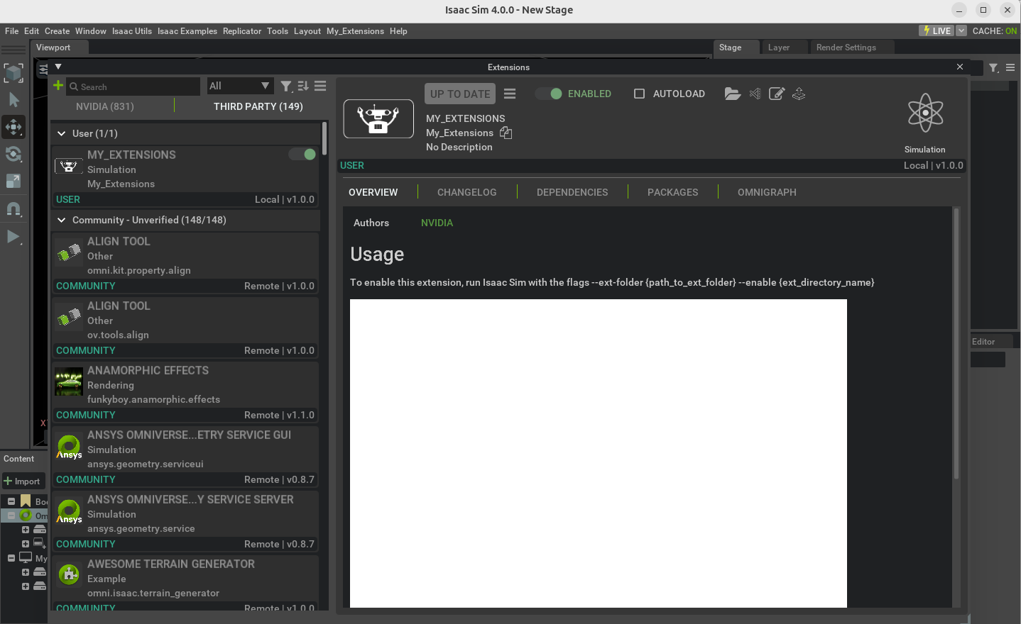1021x624 pixels.
Task: Open the LIVE dropdown arrow
Action: 961,30
